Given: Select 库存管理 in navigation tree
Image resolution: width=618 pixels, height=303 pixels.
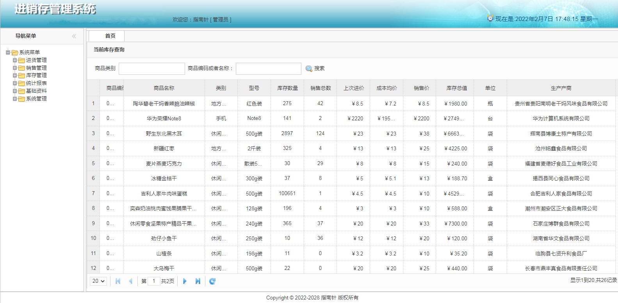Looking at the screenshot, I should point(36,76).
